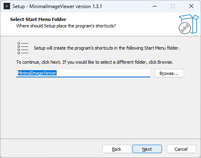Go Back to previous setup page
Screen dimensions: 201x158
(x=117, y=149)
